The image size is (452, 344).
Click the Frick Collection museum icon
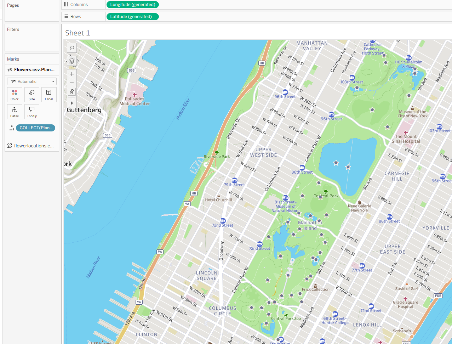315,286
